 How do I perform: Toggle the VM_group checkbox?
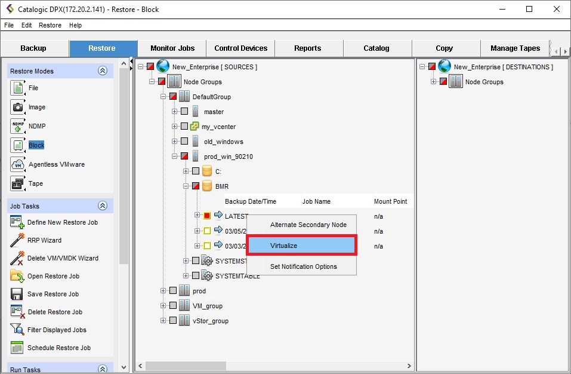pyautogui.click(x=173, y=306)
